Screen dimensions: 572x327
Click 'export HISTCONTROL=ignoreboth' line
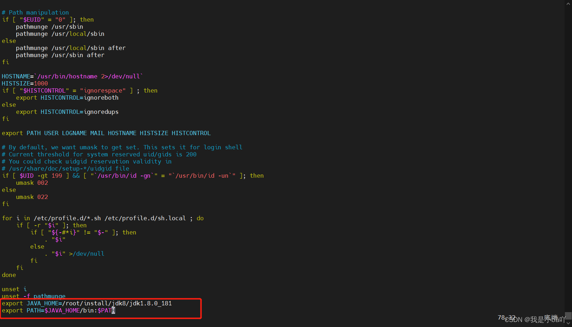pos(67,98)
